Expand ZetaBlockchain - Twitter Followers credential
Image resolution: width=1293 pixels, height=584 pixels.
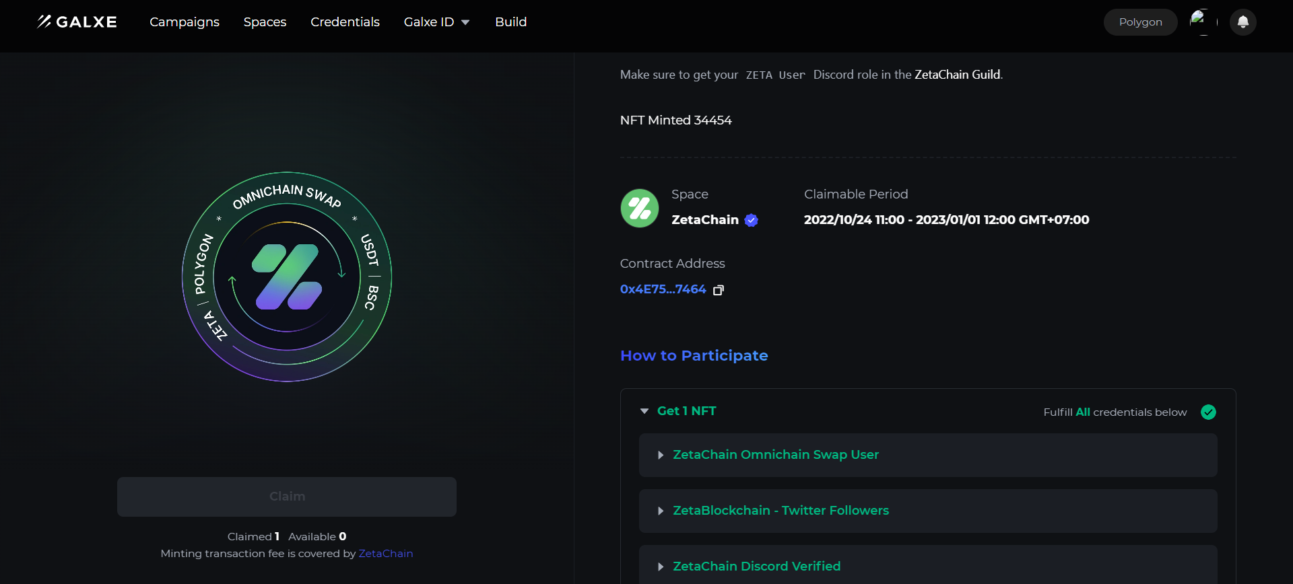(x=928, y=511)
